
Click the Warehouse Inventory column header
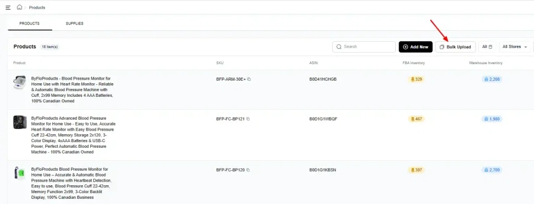[486, 63]
